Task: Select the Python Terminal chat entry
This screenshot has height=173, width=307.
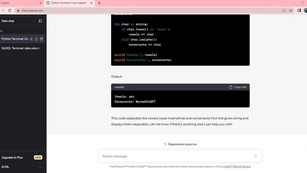Action: pyautogui.click(x=15, y=39)
